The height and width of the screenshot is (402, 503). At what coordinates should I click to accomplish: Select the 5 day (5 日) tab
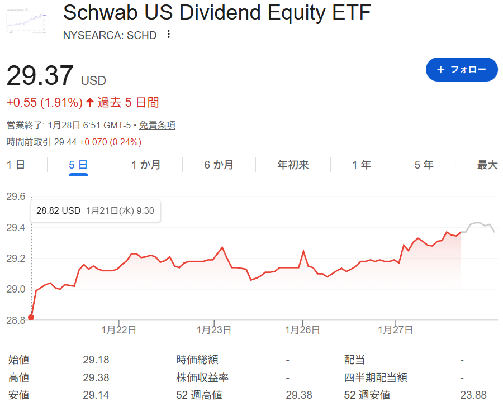coord(78,165)
